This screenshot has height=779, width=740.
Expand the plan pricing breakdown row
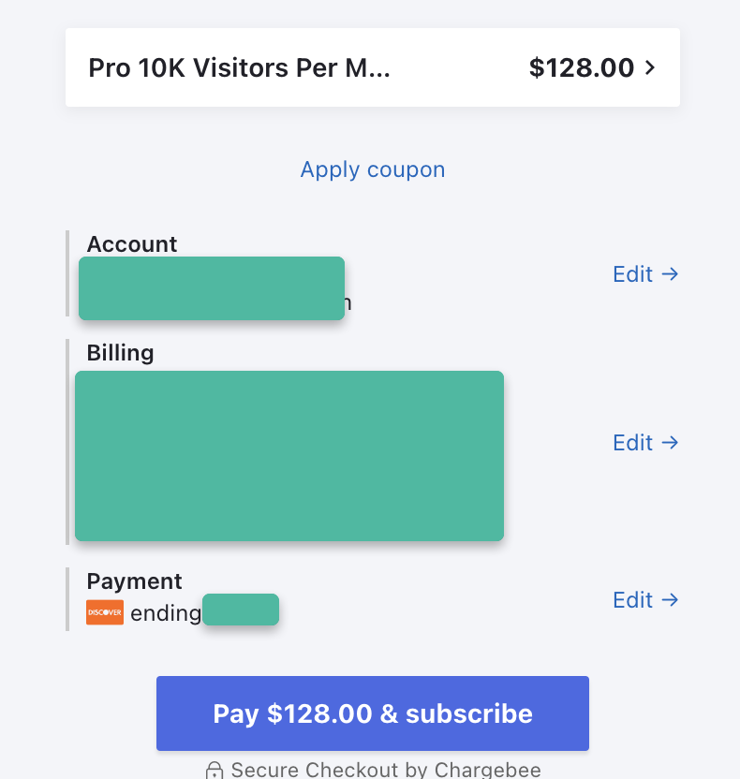[x=373, y=66]
